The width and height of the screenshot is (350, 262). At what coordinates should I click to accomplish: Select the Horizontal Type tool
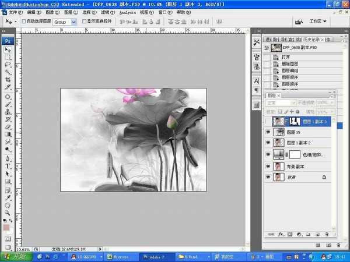tap(8, 166)
